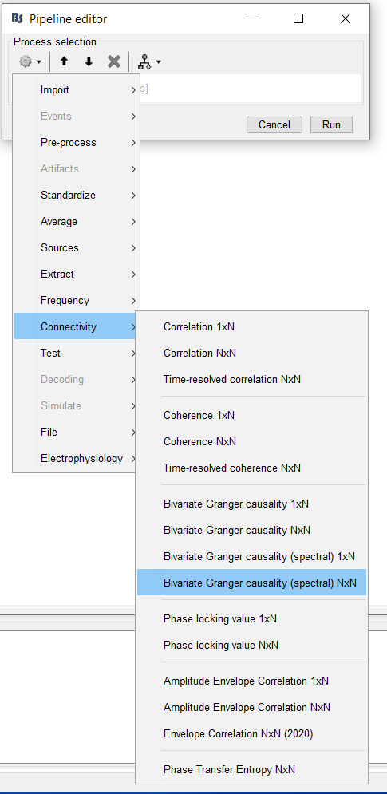387x794 pixels.
Task: Click the Cancel button
Action: click(x=274, y=124)
